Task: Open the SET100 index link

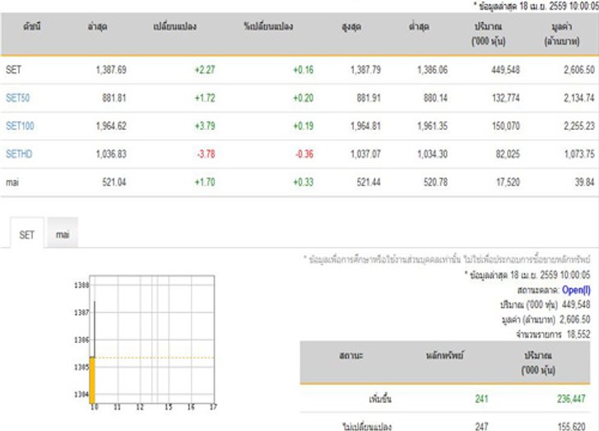Action: [20, 126]
